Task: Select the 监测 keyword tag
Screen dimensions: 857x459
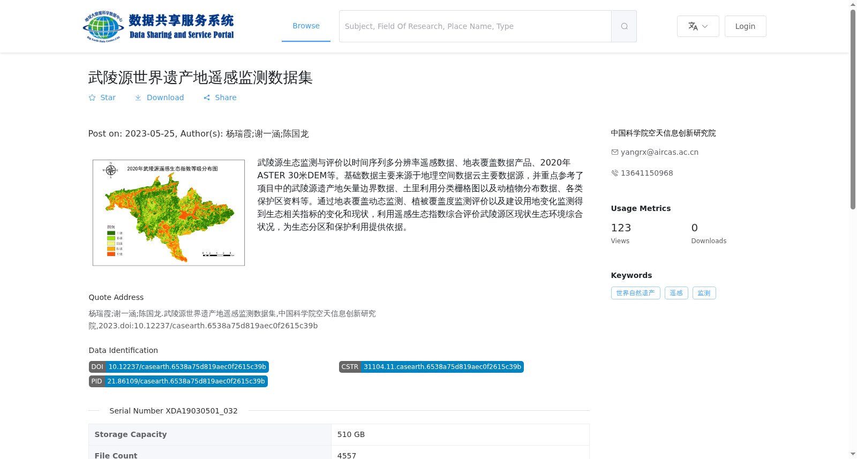Action: click(704, 293)
